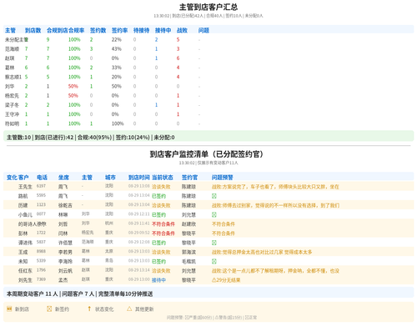Click the 不符合条件 status in 彭林 row
The width and height of the screenshot is (417, 336).
click(x=163, y=233)
